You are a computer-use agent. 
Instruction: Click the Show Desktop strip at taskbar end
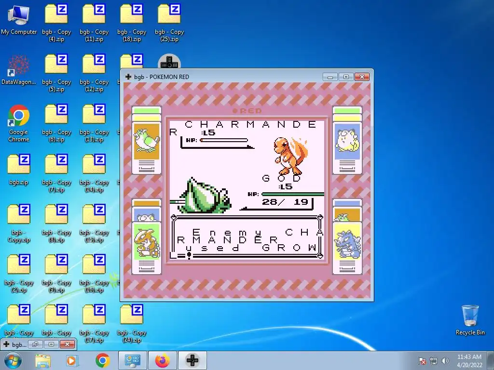pos(492,360)
